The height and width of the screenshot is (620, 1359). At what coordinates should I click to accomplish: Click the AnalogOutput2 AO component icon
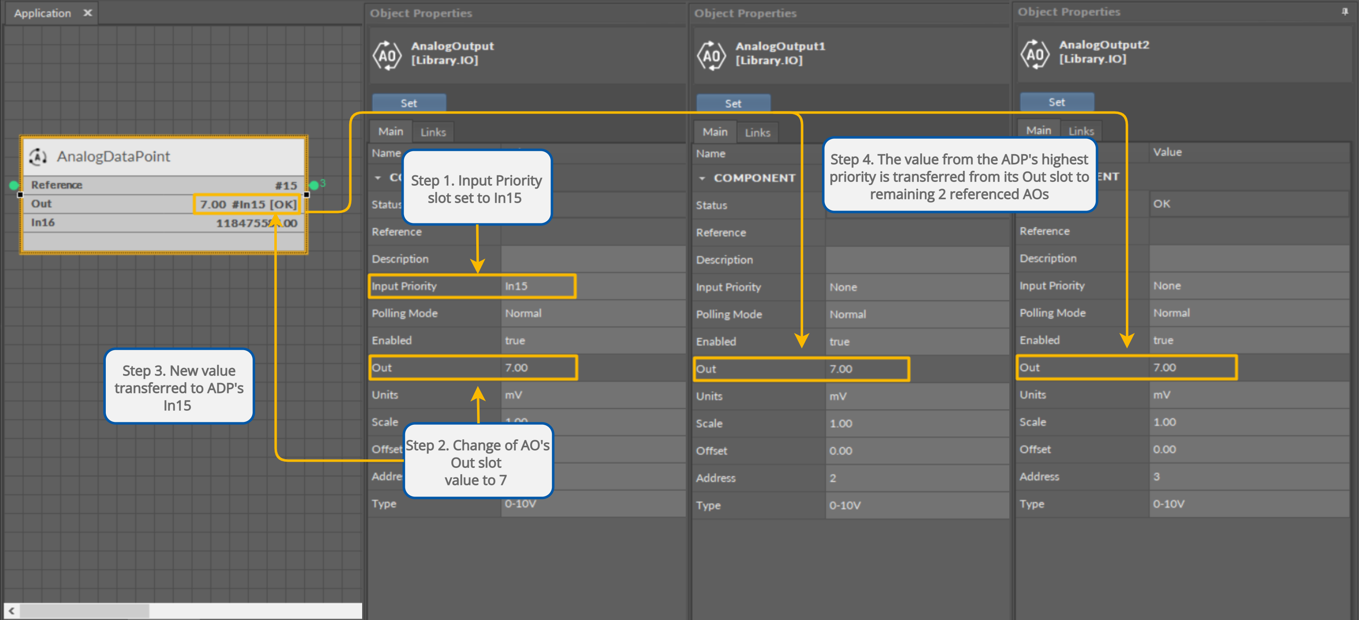[1035, 54]
